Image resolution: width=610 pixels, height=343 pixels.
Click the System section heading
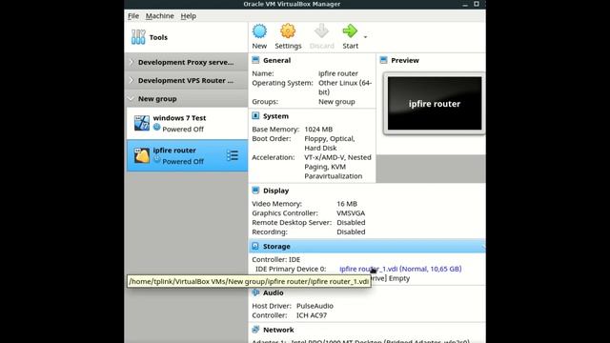(275, 116)
